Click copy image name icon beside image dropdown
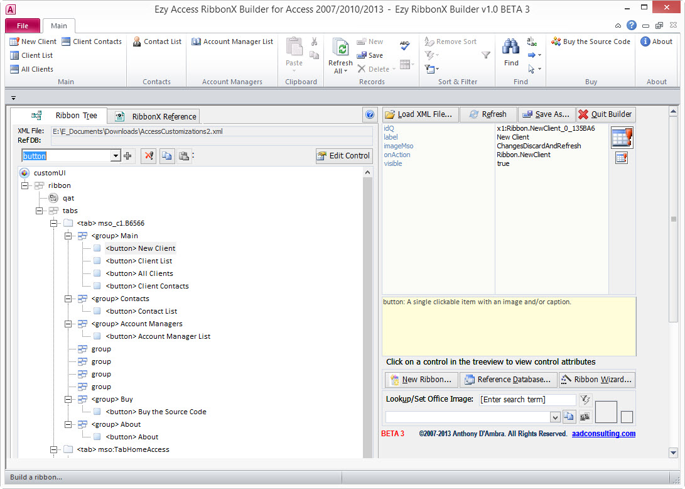The height and width of the screenshot is (489, 685). (568, 416)
